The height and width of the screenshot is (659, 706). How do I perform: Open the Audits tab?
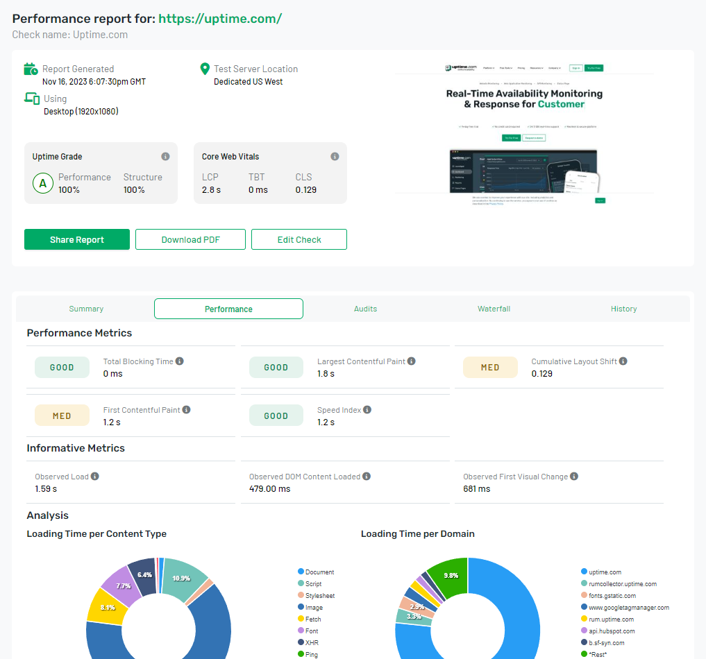click(x=365, y=308)
